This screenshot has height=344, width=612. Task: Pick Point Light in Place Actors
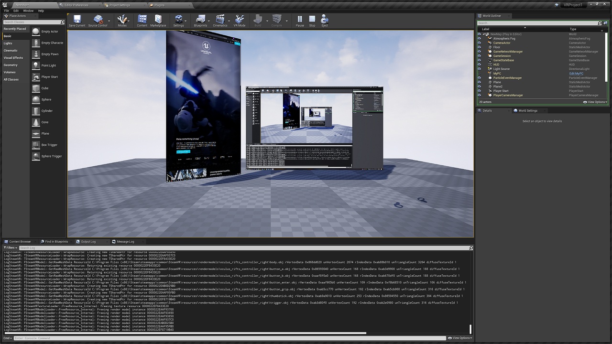[48, 65]
